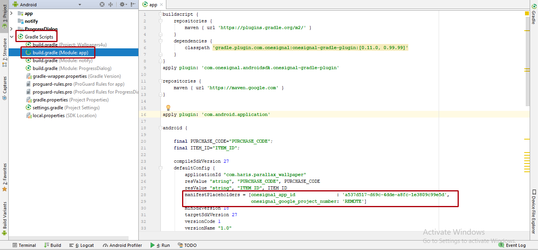Click the editor vertical scrollbar
The height and width of the screenshot is (250, 538).
(527, 63)
